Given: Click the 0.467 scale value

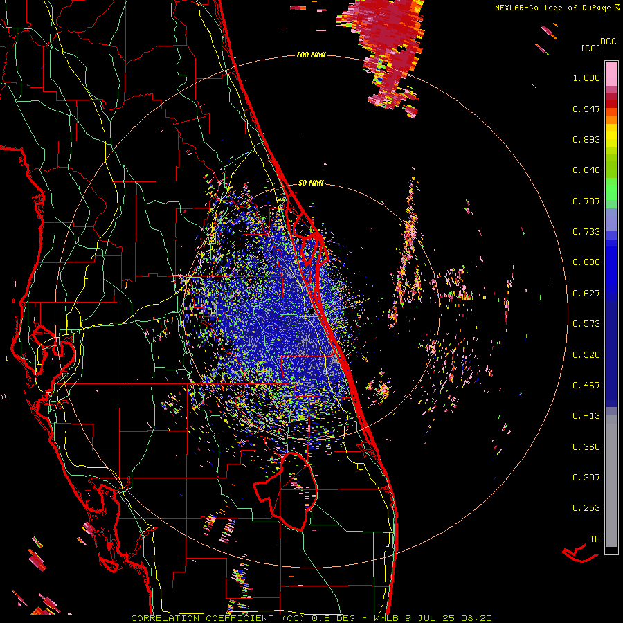Looking at the screenshot, I should coord(586,386).
